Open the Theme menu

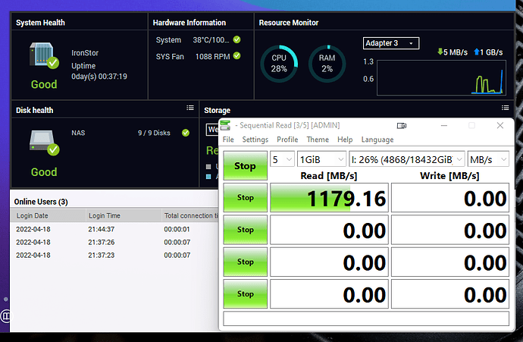tap(318, 140)
